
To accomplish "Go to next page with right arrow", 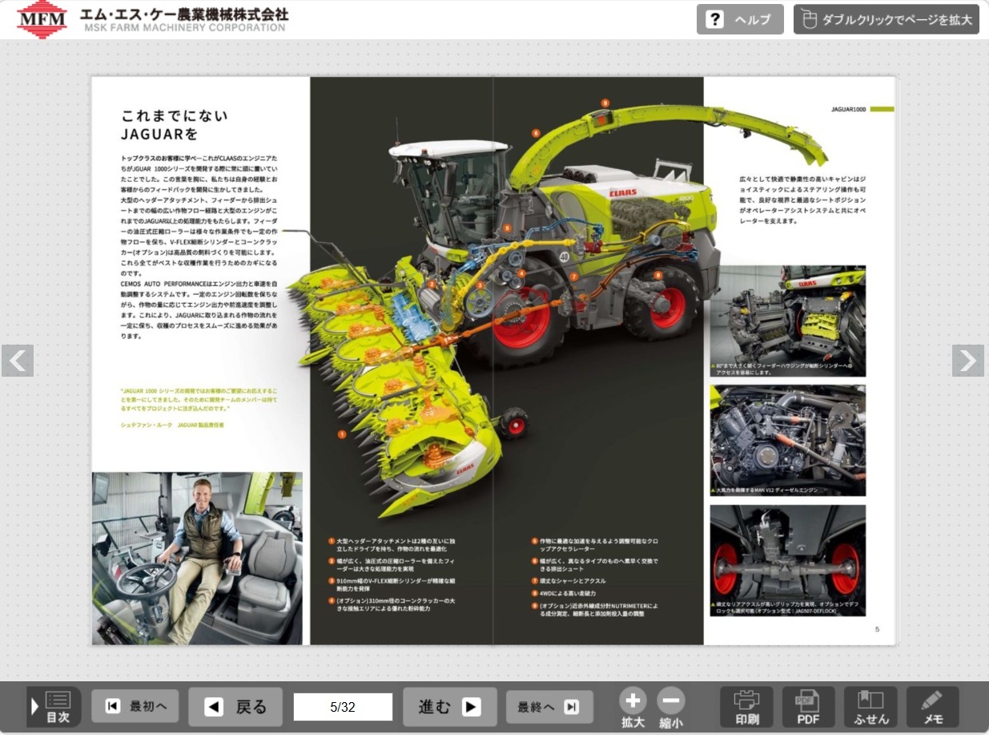I will coord(968,361).
